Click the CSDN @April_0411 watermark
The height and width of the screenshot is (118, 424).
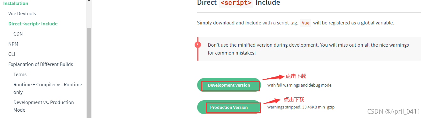[x=394, y=111]
